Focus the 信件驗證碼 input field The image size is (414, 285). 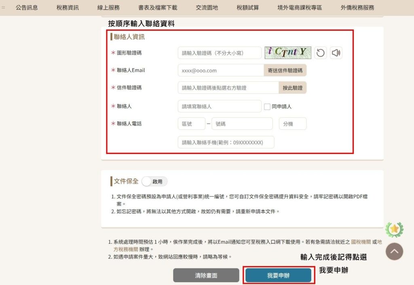pyautogui.click(x=228, y=88)
